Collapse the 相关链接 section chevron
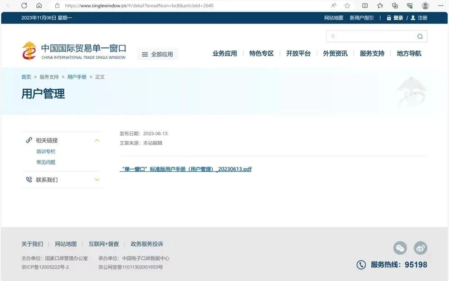 [x=97, y=140]
